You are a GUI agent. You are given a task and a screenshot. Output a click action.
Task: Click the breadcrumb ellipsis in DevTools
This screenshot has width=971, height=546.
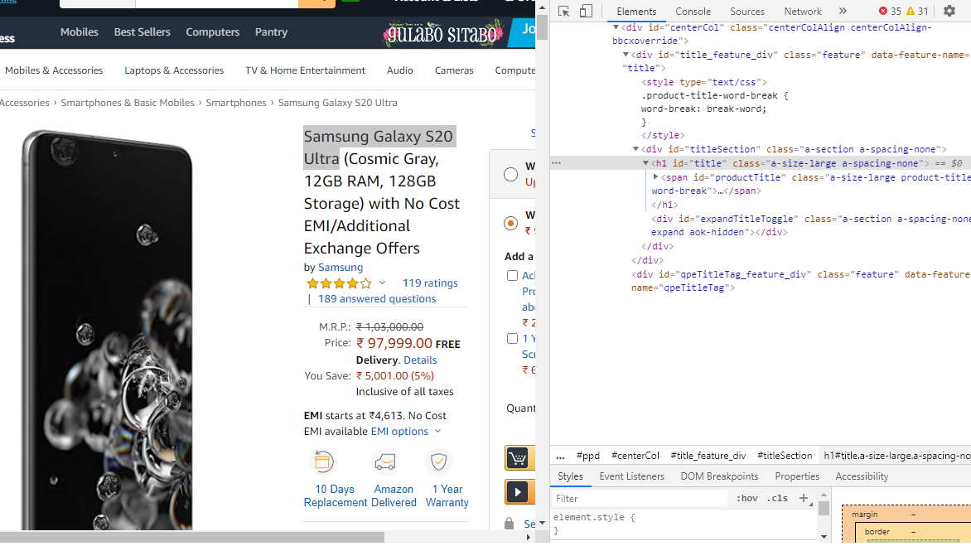pos(560,457)
